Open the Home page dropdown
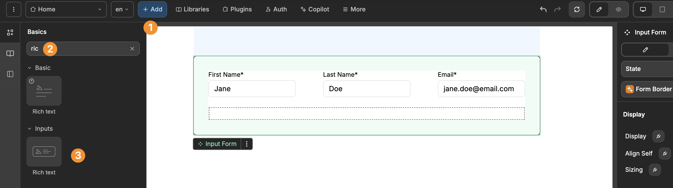 coord(66,9)
